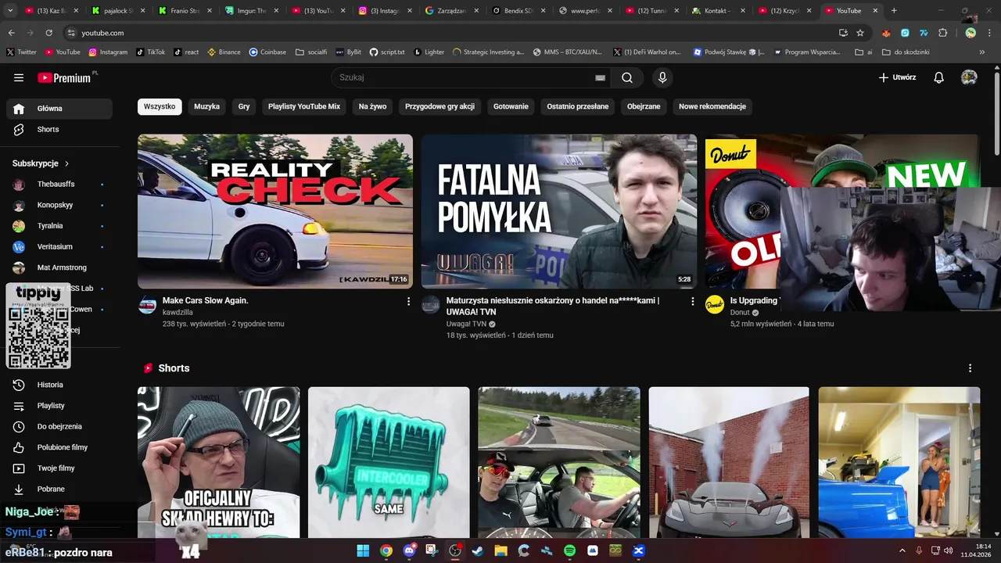Open Discord from the taskbar
The height and width of the screenshot is (563, 1001).
point(409,550)
